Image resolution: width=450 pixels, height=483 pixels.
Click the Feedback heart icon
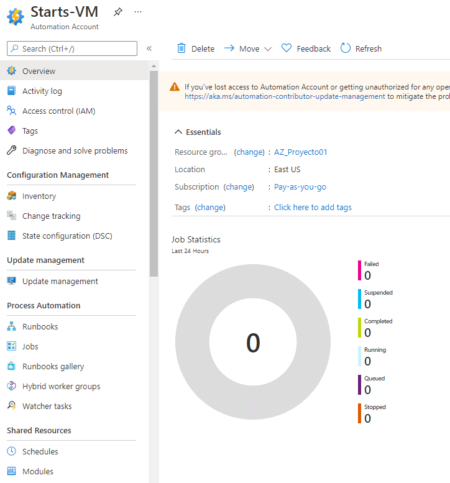(287, 48)
